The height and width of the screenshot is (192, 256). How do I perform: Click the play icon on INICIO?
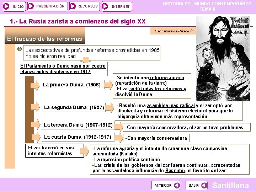click(x=6, y=6)
